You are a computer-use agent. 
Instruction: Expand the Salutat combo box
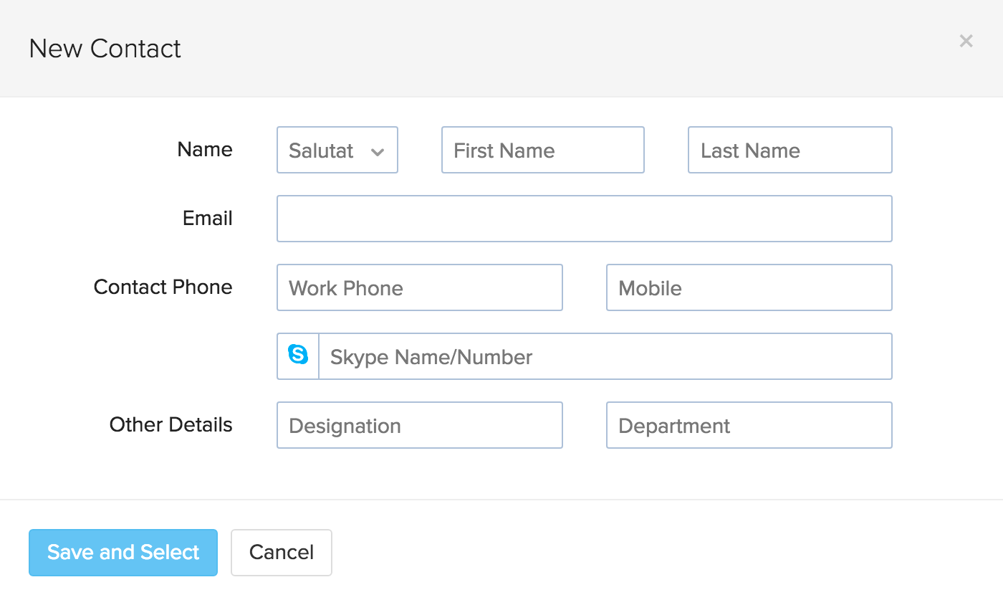[x=337, y=150]
